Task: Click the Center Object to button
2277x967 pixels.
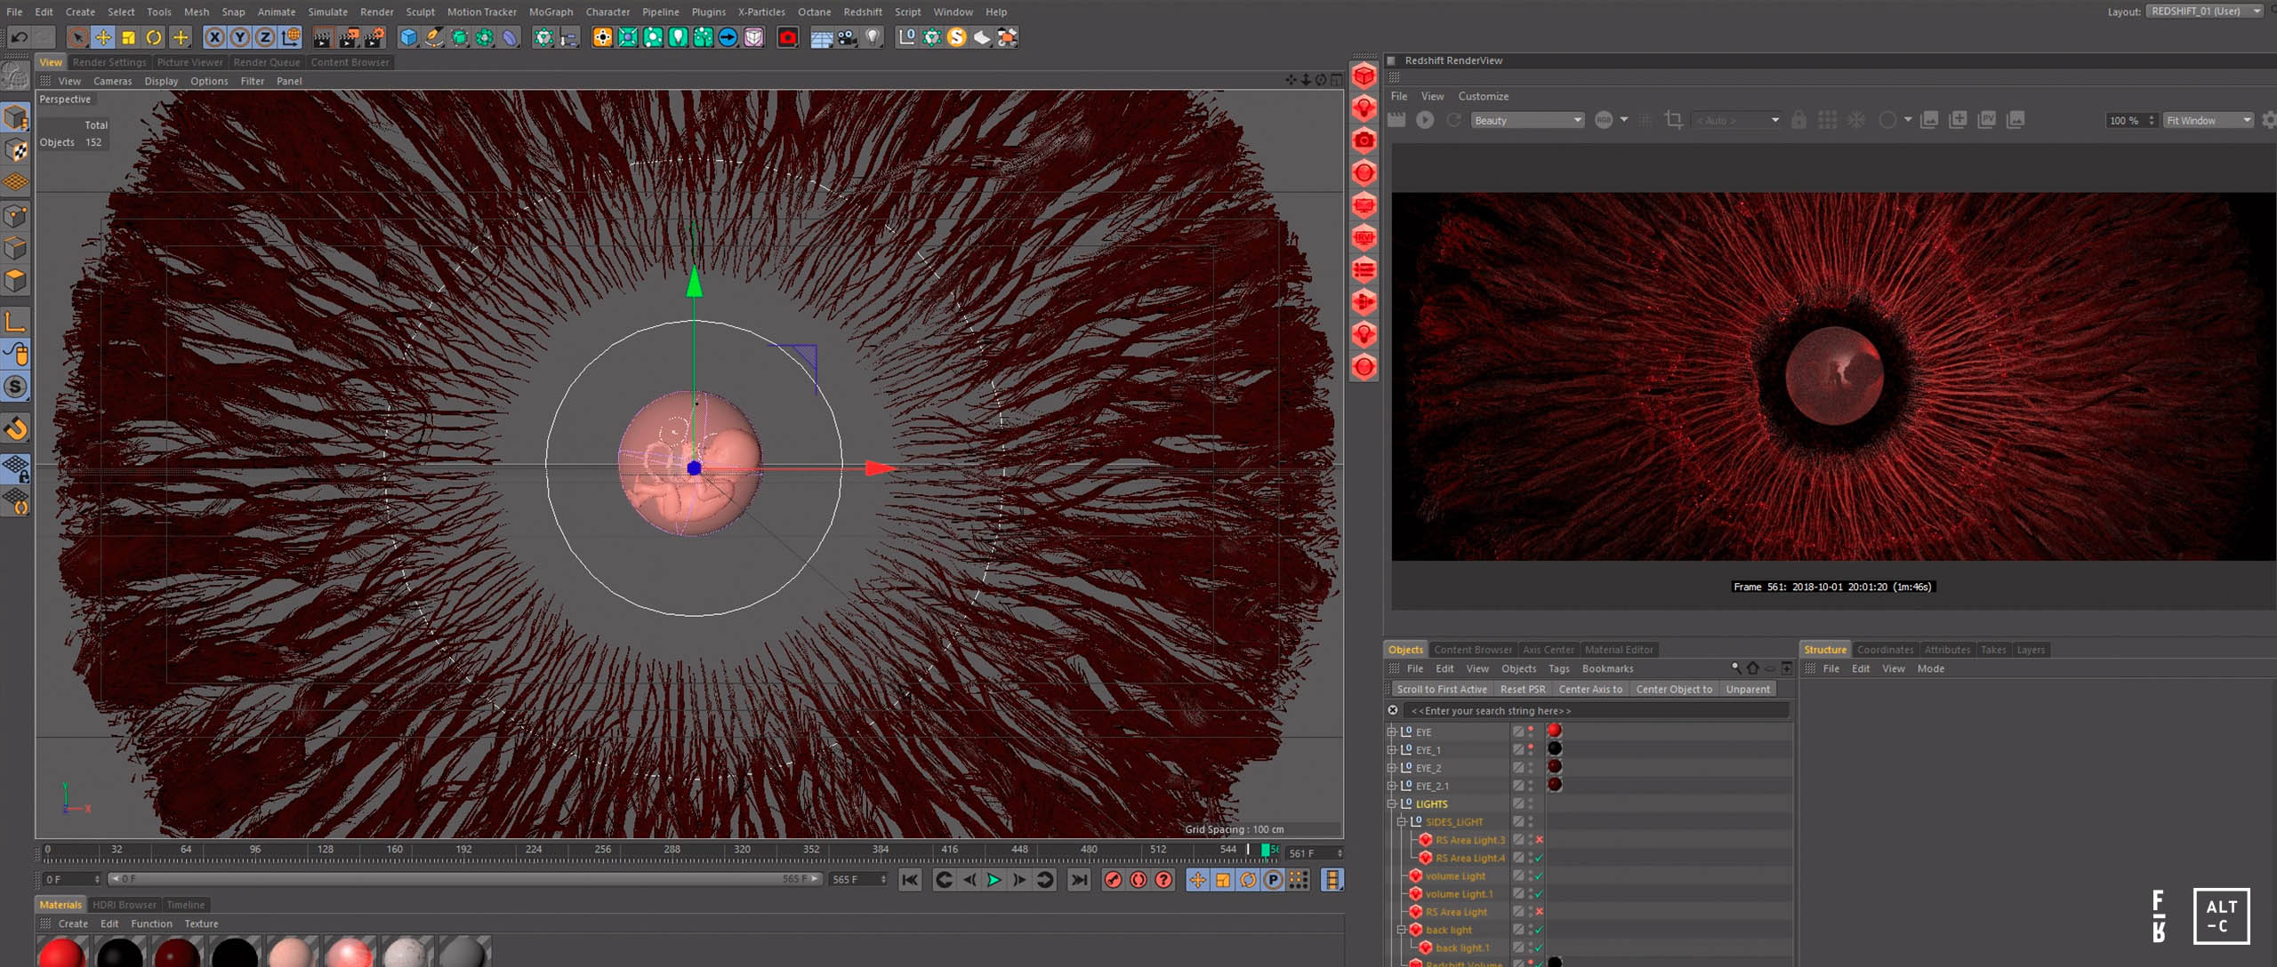Action: (x=1674, y=690)
